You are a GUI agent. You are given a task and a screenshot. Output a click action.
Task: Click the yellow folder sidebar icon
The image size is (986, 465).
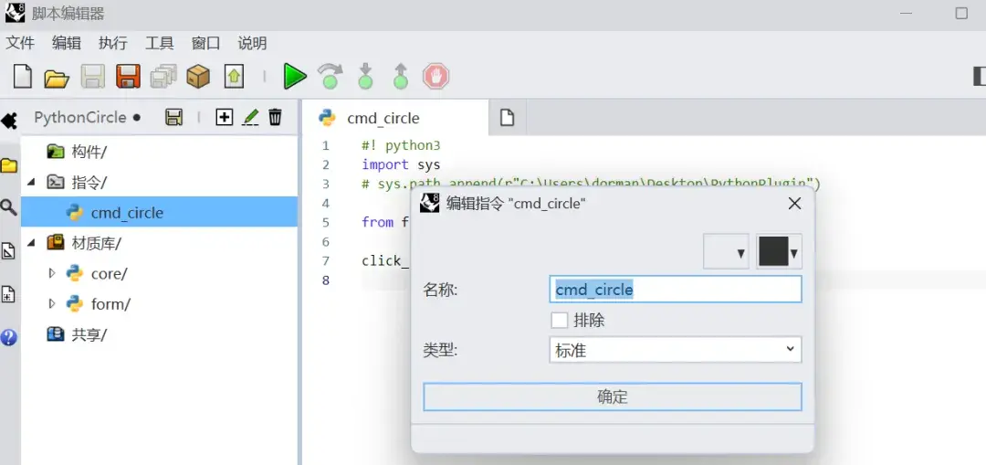tap(9, 165)
